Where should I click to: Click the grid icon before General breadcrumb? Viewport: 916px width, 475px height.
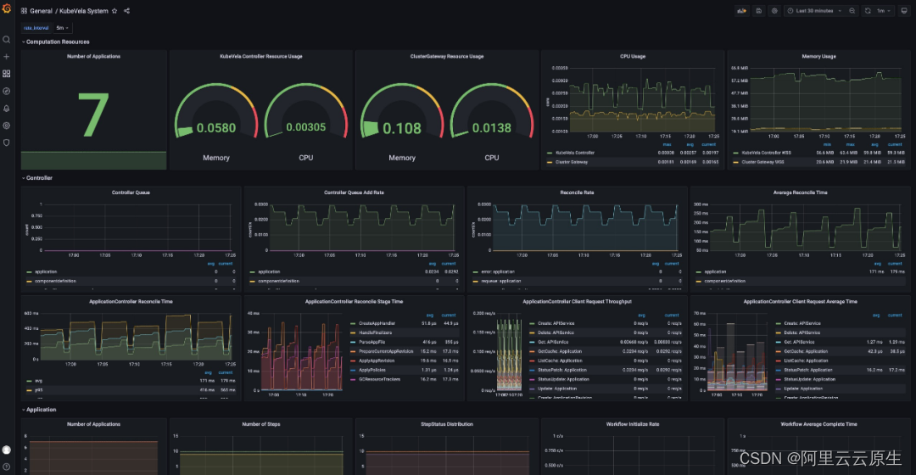point(24,11)
